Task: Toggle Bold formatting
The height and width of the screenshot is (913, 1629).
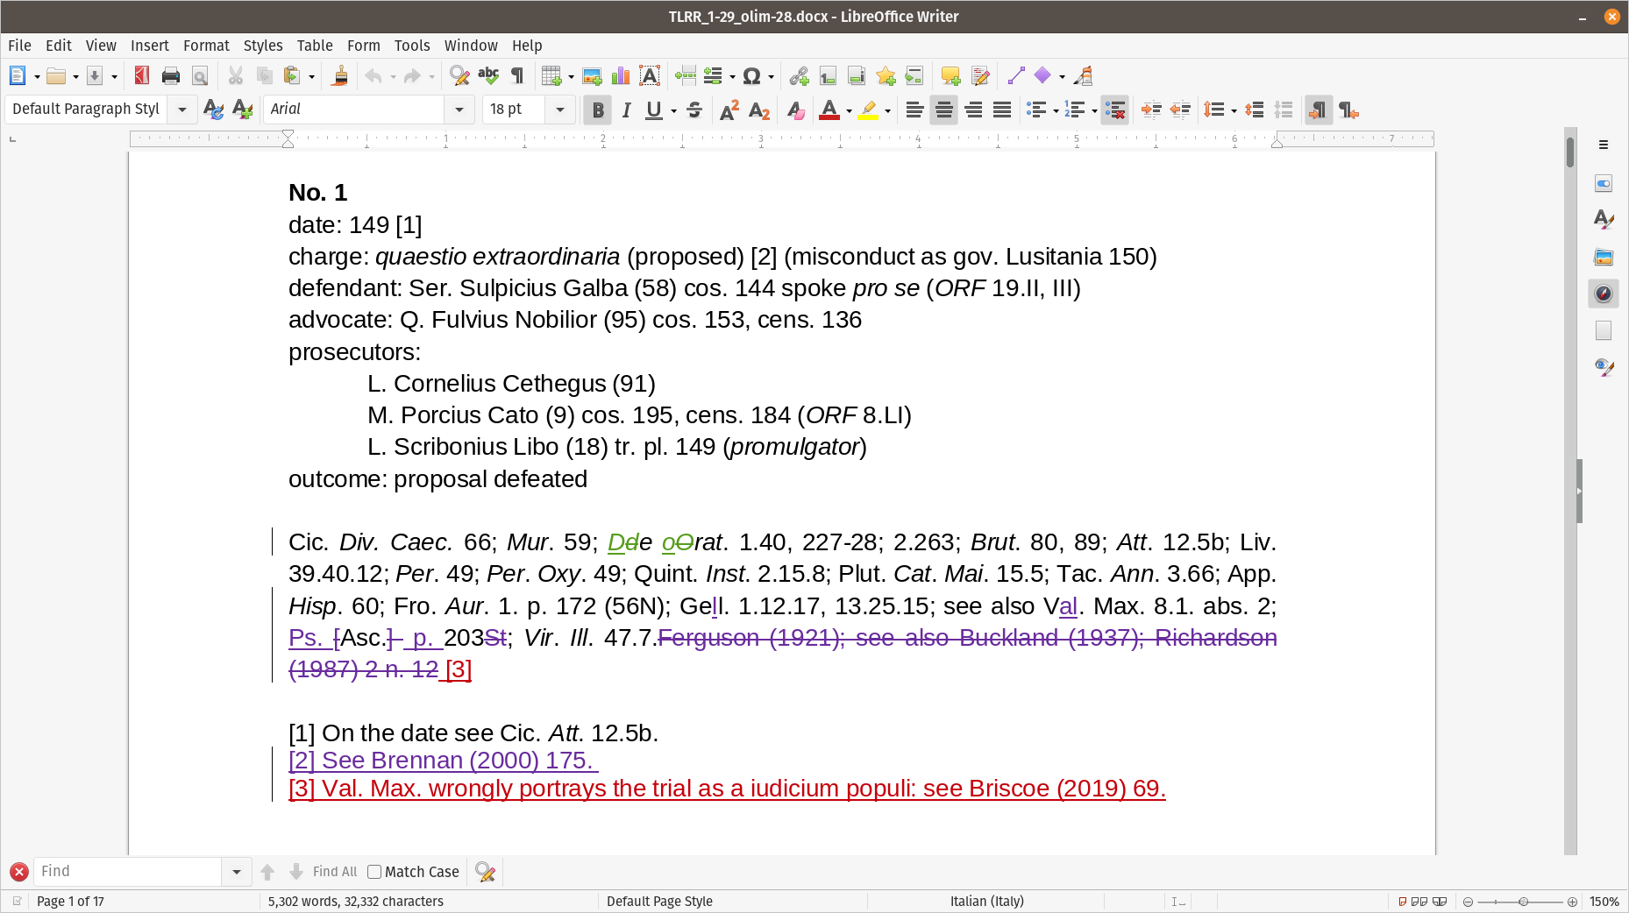Action: 598,110
